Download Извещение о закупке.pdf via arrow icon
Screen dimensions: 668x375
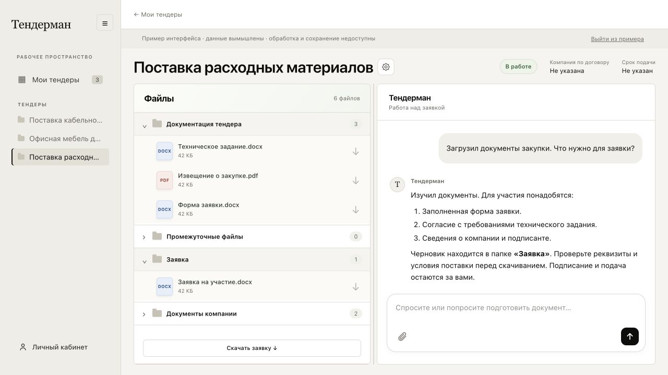click(355, 180)
